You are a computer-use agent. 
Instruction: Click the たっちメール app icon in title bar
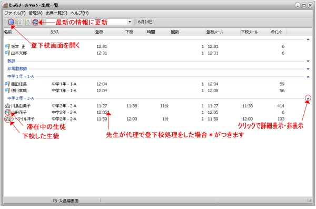click(x=5, y=5)
